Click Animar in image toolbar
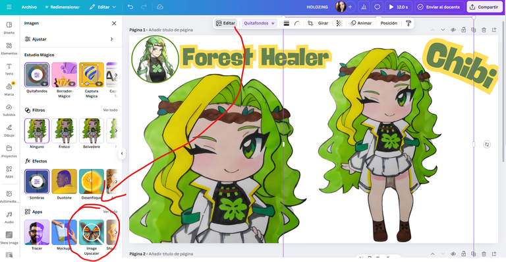The width and height of the screenshot is (506, 262). pyautogui.click(x=361, y=23)
